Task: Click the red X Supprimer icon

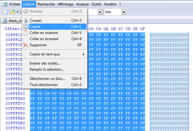Action: [x=26, y=45]
